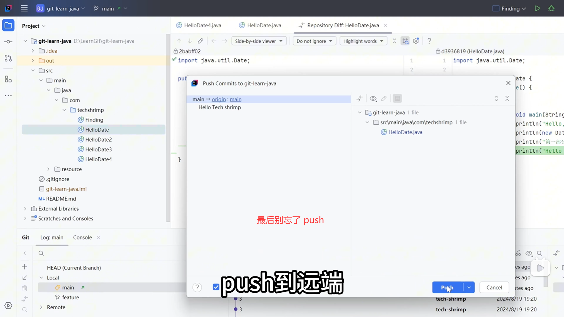Switch to the Console tab

(83, 237)
